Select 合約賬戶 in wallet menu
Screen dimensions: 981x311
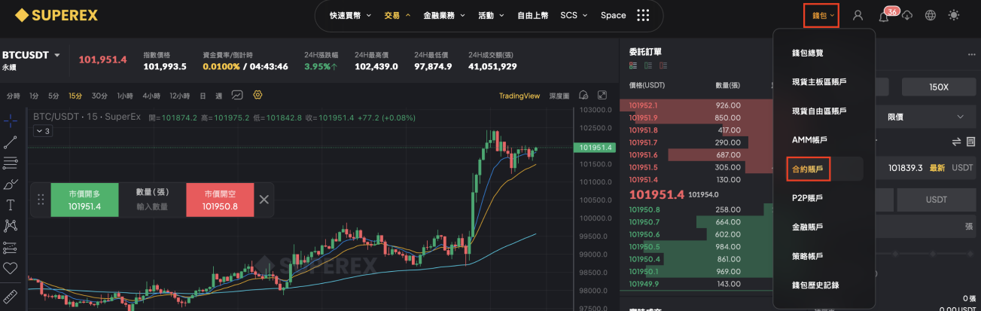pos(808,169)
